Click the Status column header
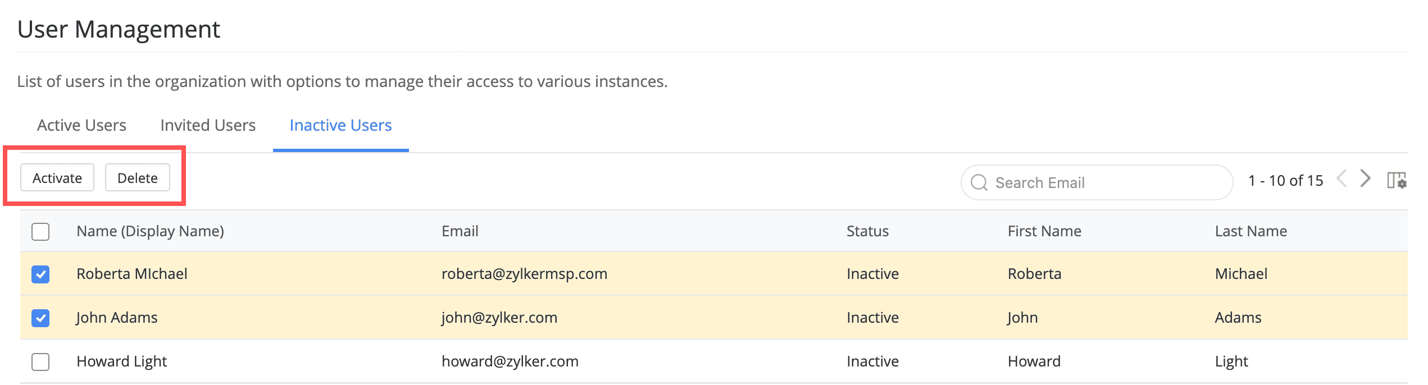The image size is (1428, 385). [x=867, y=231]
